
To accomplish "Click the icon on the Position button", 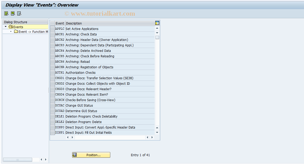I will point(75,155).
